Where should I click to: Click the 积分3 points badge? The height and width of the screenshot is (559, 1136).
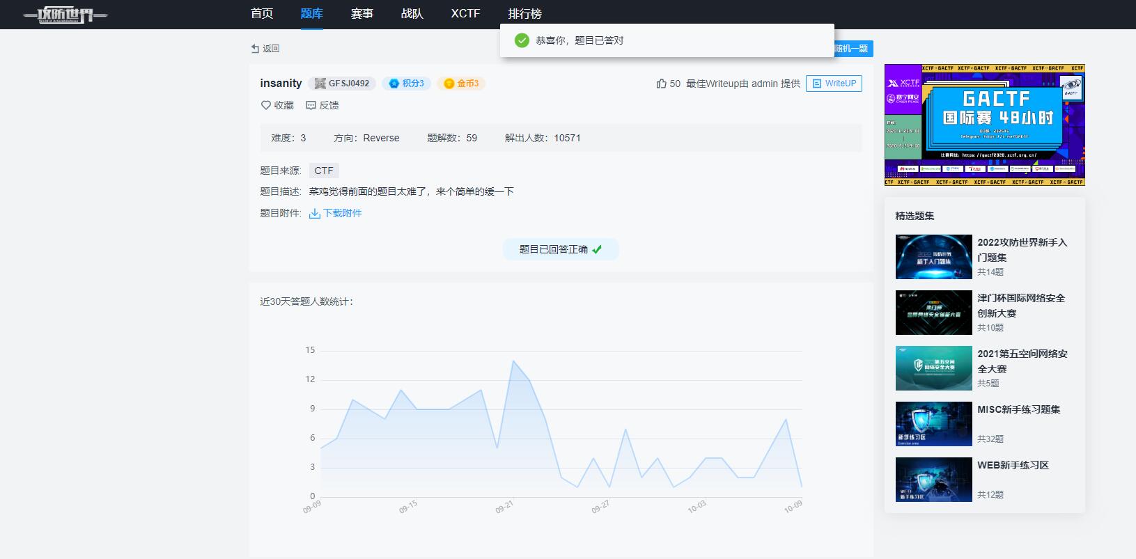tap(406, 84)
